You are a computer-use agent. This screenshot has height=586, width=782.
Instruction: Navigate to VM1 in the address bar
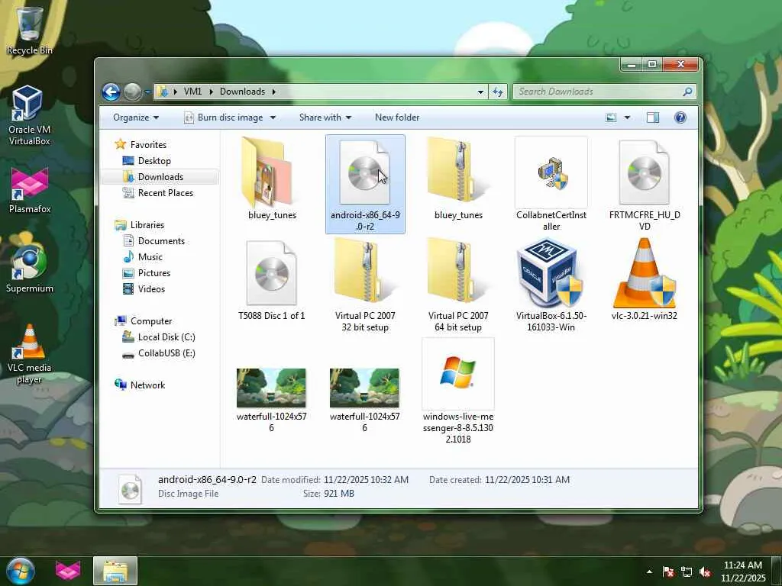192,92
